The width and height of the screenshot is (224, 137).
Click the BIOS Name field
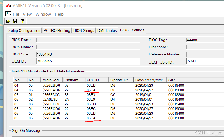[x=88, y=47]
